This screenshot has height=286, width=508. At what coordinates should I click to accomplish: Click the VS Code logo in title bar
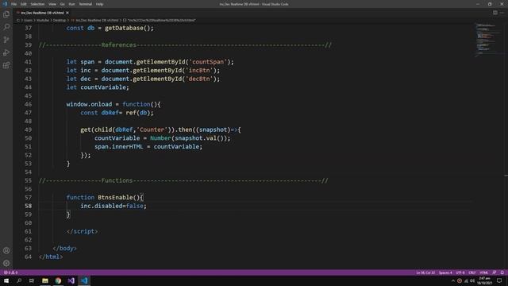pos(5,4)
